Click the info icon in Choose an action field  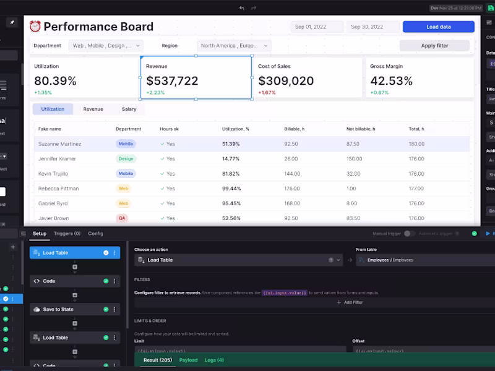tap(331, 260)
